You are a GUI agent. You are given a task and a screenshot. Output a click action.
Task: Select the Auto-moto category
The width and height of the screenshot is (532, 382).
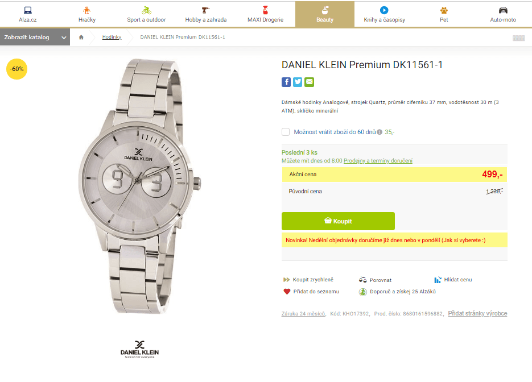tap(503, 14)
